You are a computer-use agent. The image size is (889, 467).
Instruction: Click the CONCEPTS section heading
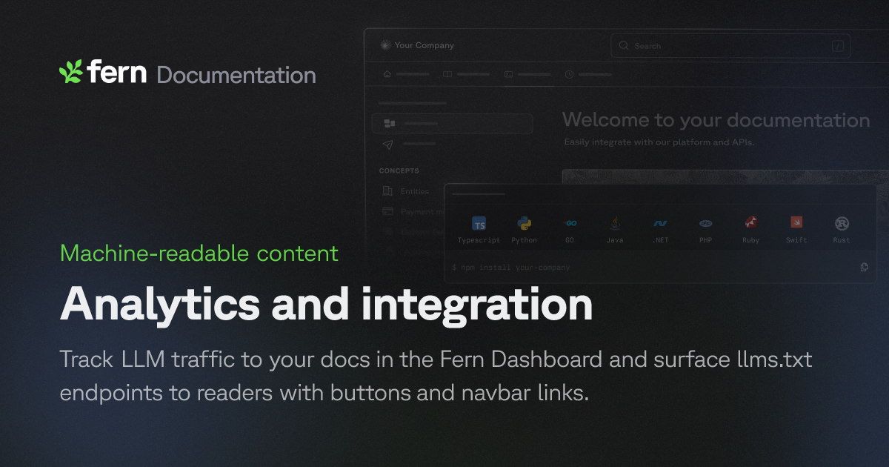[399, 170]
